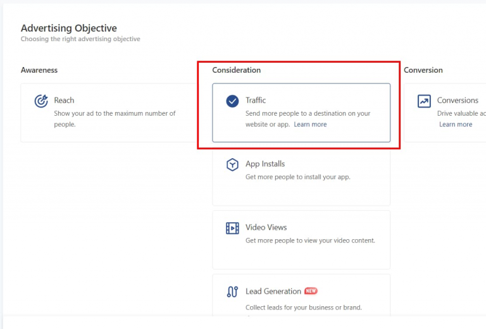Click the Conversion column heading

coord(423,70)
